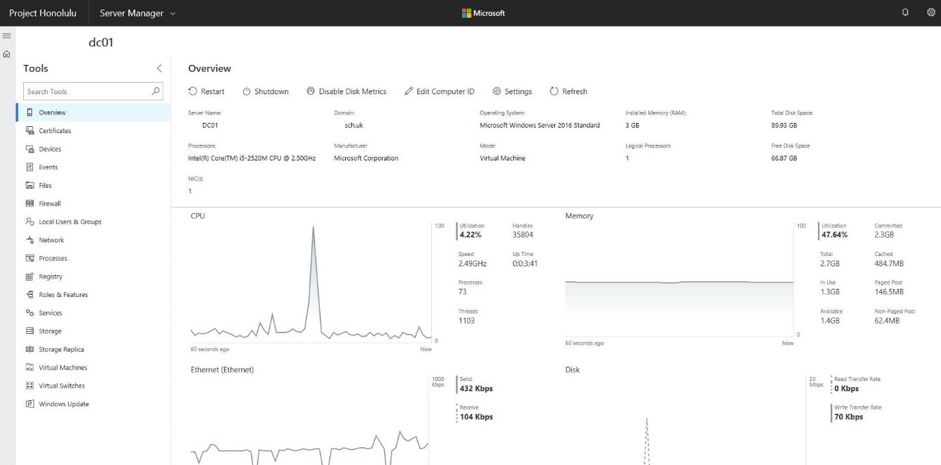The width and height of the screenshot is (941, 465).
Task: Click CPU utilization value 4.22%
Action: (x=471, y=235)
